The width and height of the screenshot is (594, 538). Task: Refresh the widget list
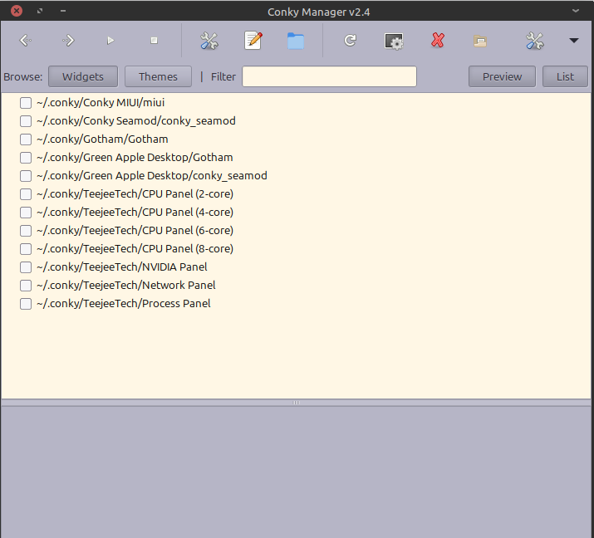pyautogui.click(x=350, y=40)
